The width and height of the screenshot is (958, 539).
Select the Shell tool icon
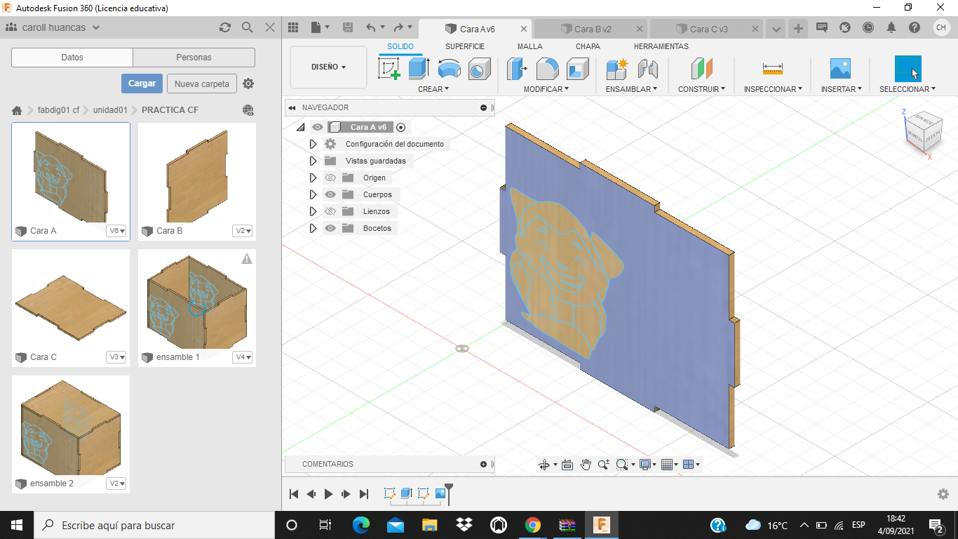(x=577, y=69)
